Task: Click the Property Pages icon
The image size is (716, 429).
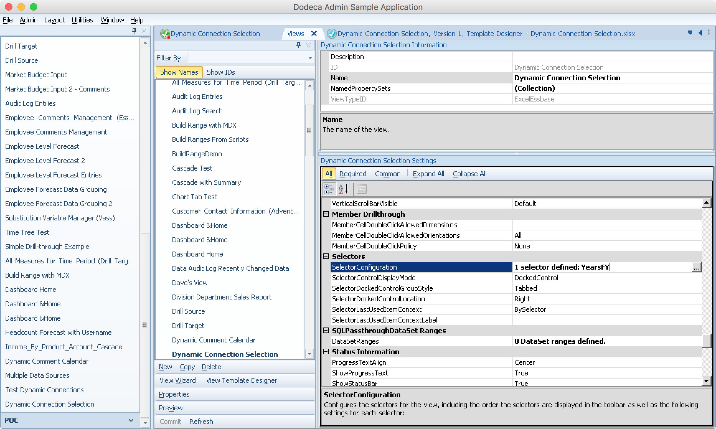Action: [x=361, y=189]
